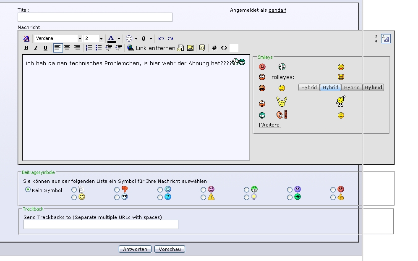Toggle bold formatting in editor toolbar
Screen dimensions: 418x261
point(26,48)
